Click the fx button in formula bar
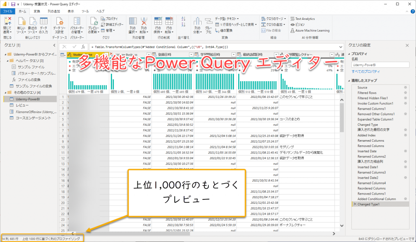The height and width of the screenshot is (242, 416). 83,47
